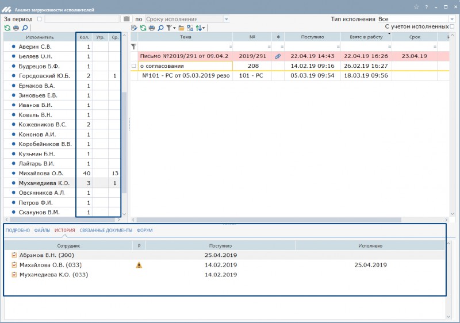Select the ИСТОРИЯ tab

pyautogui.click(x=64, y=230)
